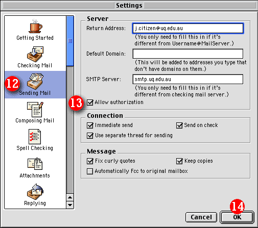Toggle the Allow authorization checkbox
Viewport: 258px width, 228px height.
(x=90, y=103)
